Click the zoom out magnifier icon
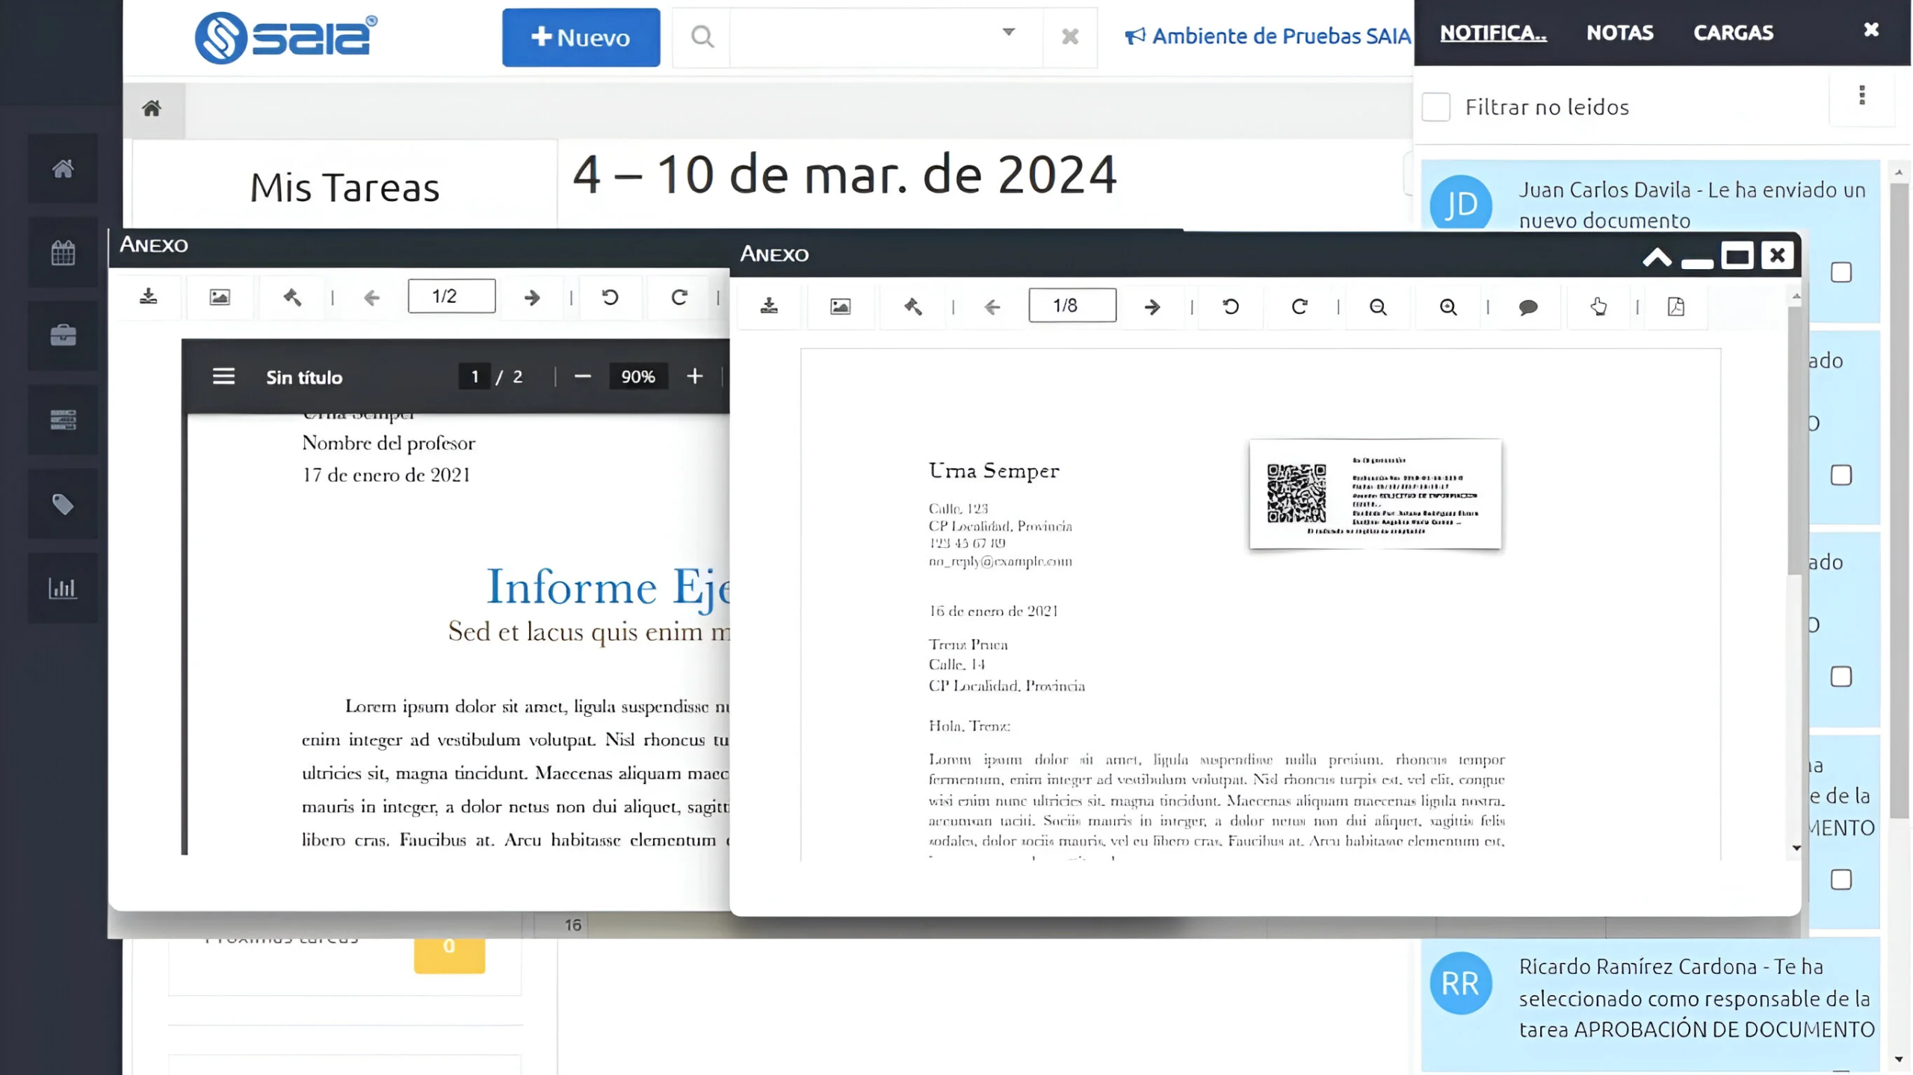This screenshot has height=1075, width=1913. (x=1377, y=307)
